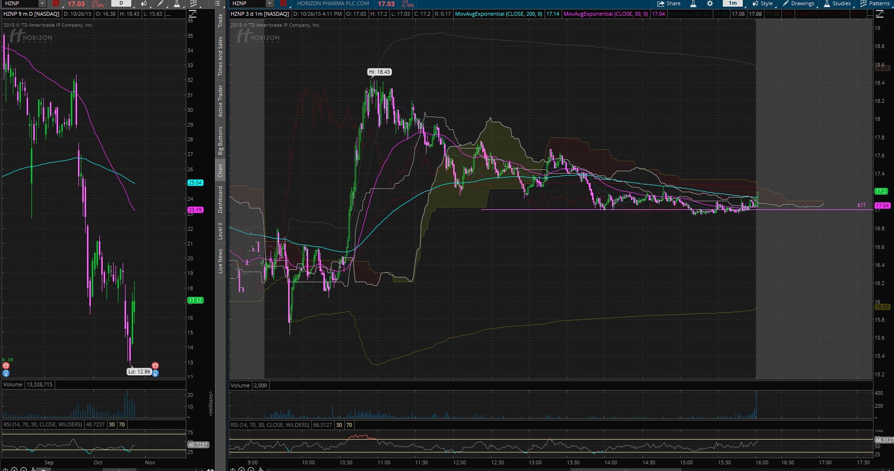
Task: Click the right red phone event icon
Action: coord(155,365)
